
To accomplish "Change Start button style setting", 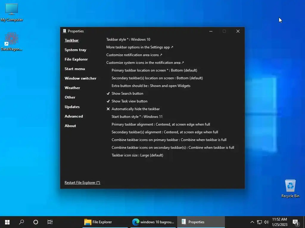I will 137,117.
